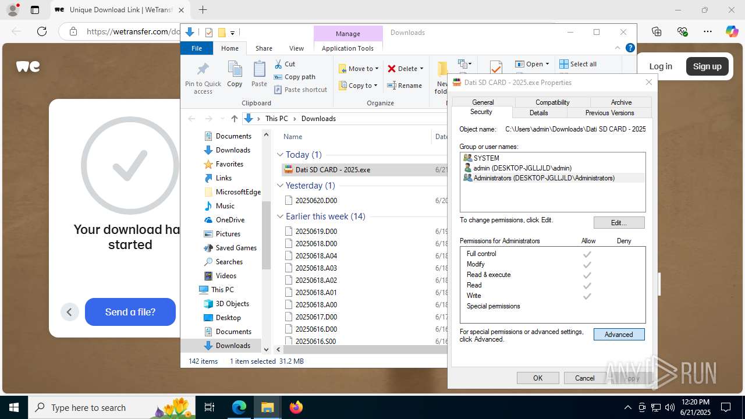The height and width of the screenshot is (419, 745).
Task: Open Links in navigation pane
Action: (223, 178)
